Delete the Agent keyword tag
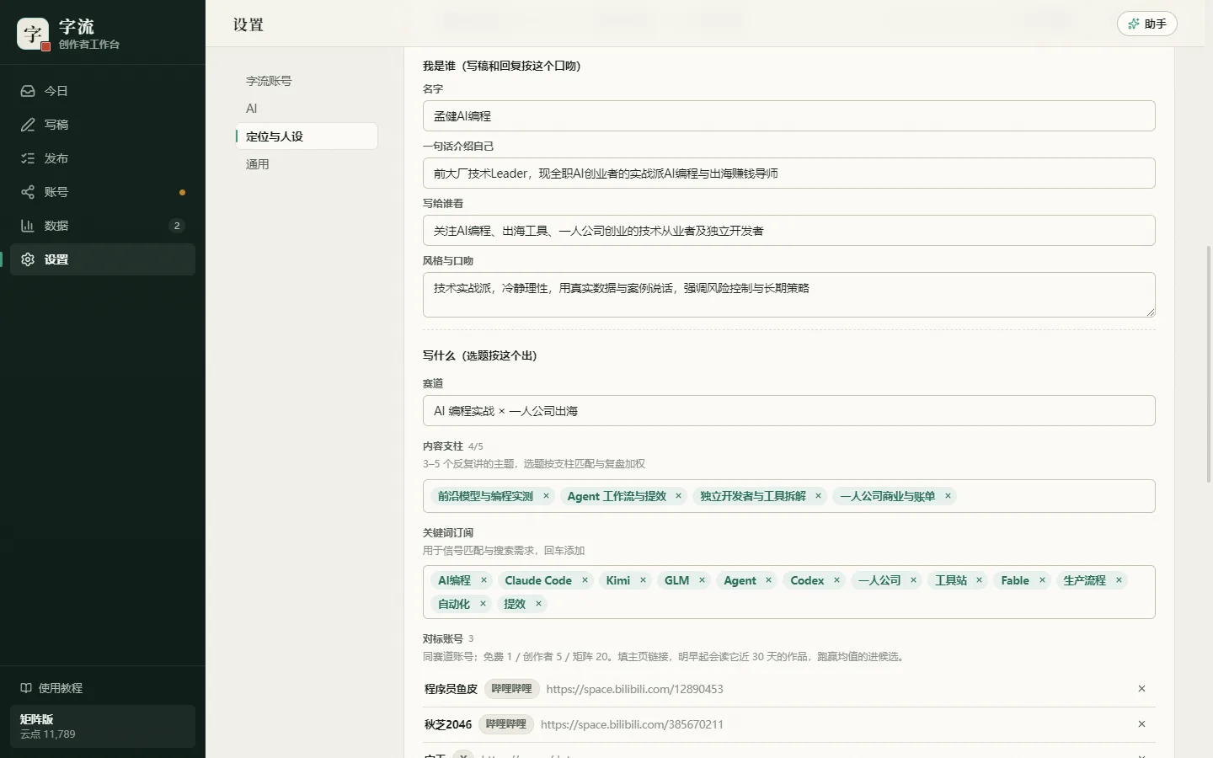Screen dimensions: 1213x758 coord(768,580)
